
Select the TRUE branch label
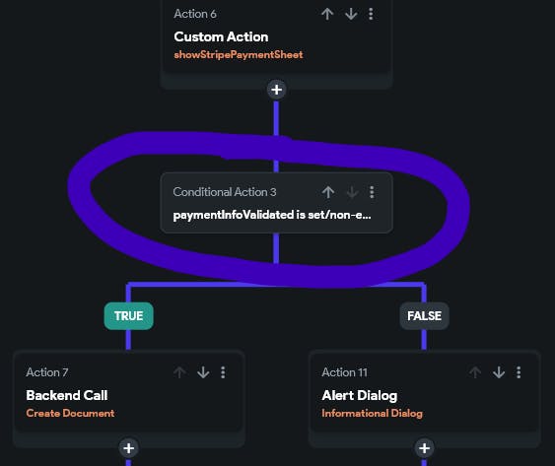129,316
